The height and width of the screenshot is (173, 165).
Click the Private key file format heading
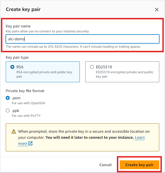[25, 91]
